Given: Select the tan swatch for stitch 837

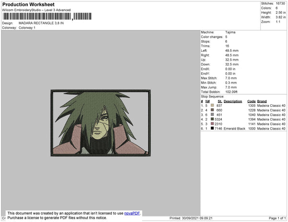Looking at the screenshot, I should pyautogui.click(x=212, y=105).
